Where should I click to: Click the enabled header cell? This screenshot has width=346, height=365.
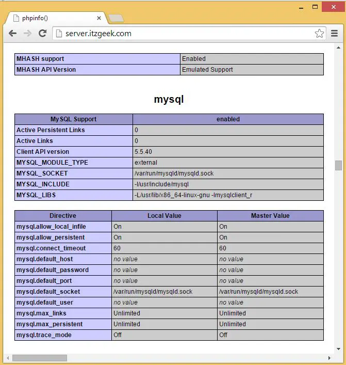(x=228, y=119)
